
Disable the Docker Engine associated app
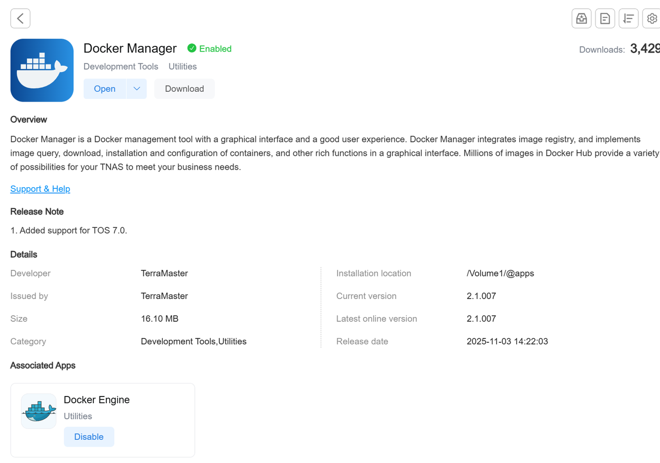(x=89, y=437)
